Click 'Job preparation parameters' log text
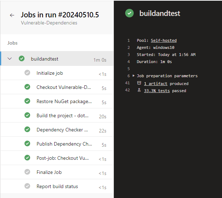The image size is (222, 198). [x=167, y=76]
